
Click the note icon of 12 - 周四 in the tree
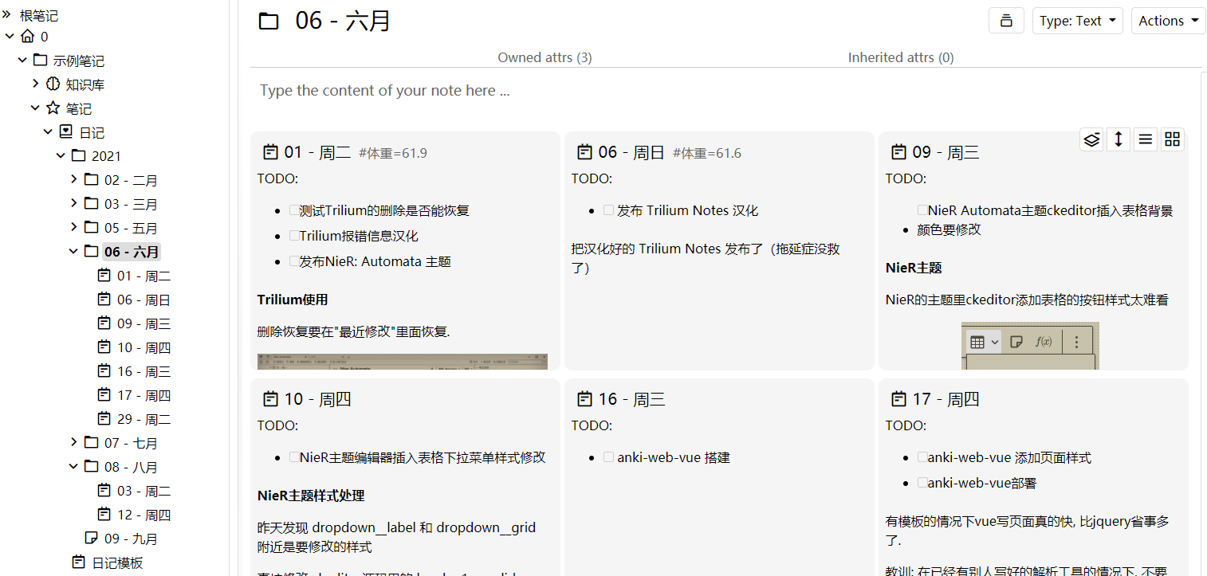(x=104, y=515)
